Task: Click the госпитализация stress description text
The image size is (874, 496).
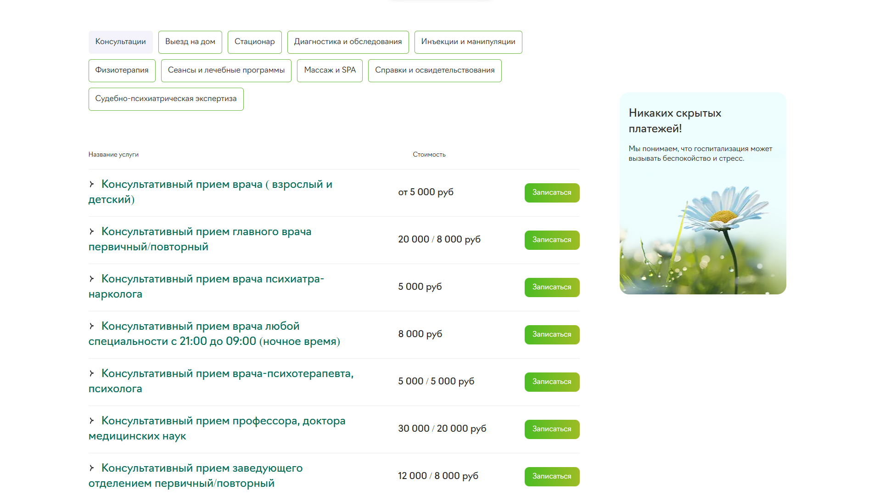Action: point(700,154)
